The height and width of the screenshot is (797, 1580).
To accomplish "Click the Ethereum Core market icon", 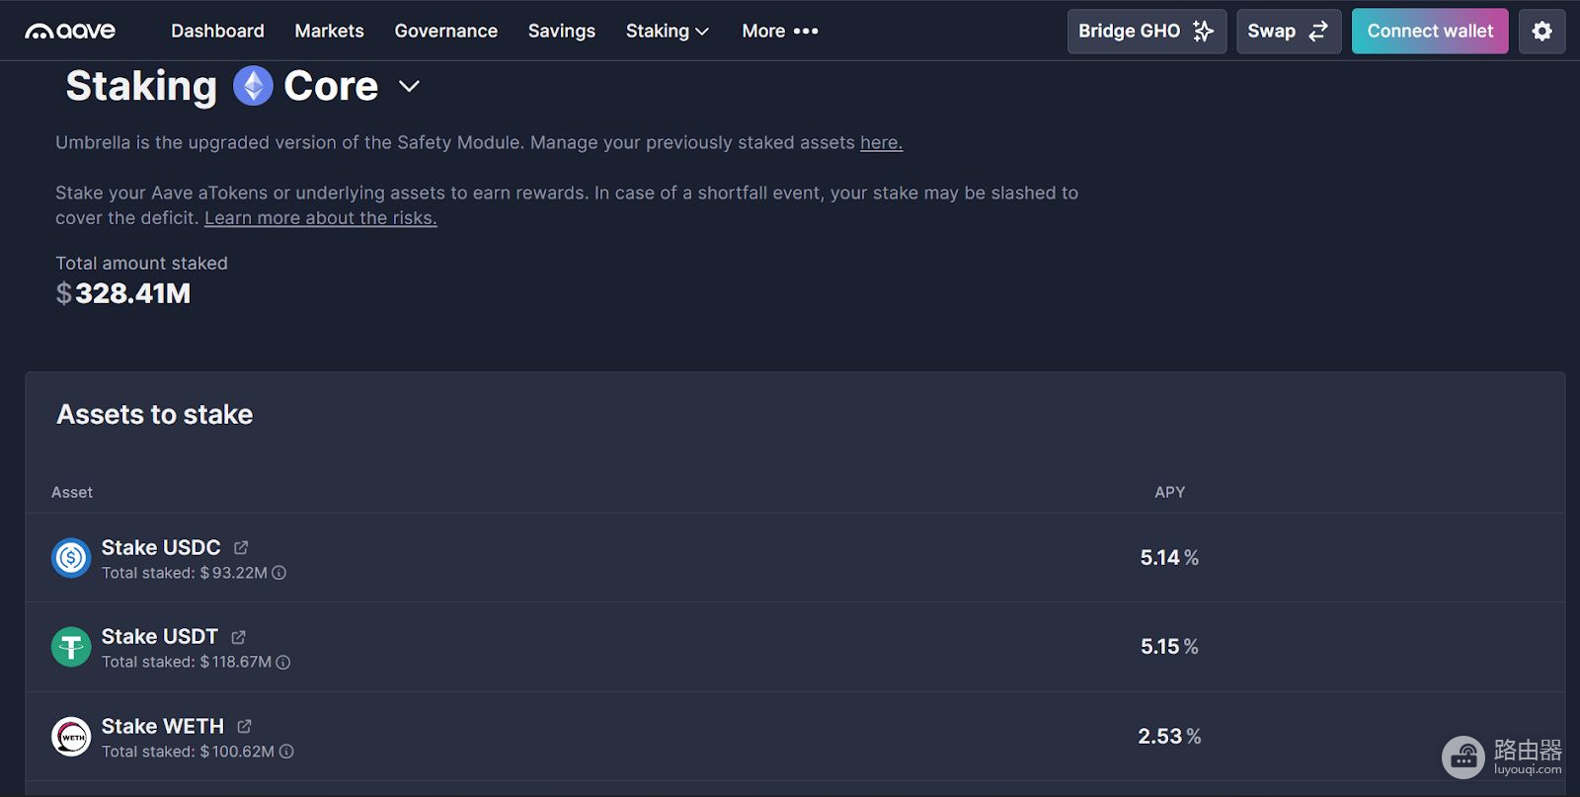I will click(x=253, y=86).
